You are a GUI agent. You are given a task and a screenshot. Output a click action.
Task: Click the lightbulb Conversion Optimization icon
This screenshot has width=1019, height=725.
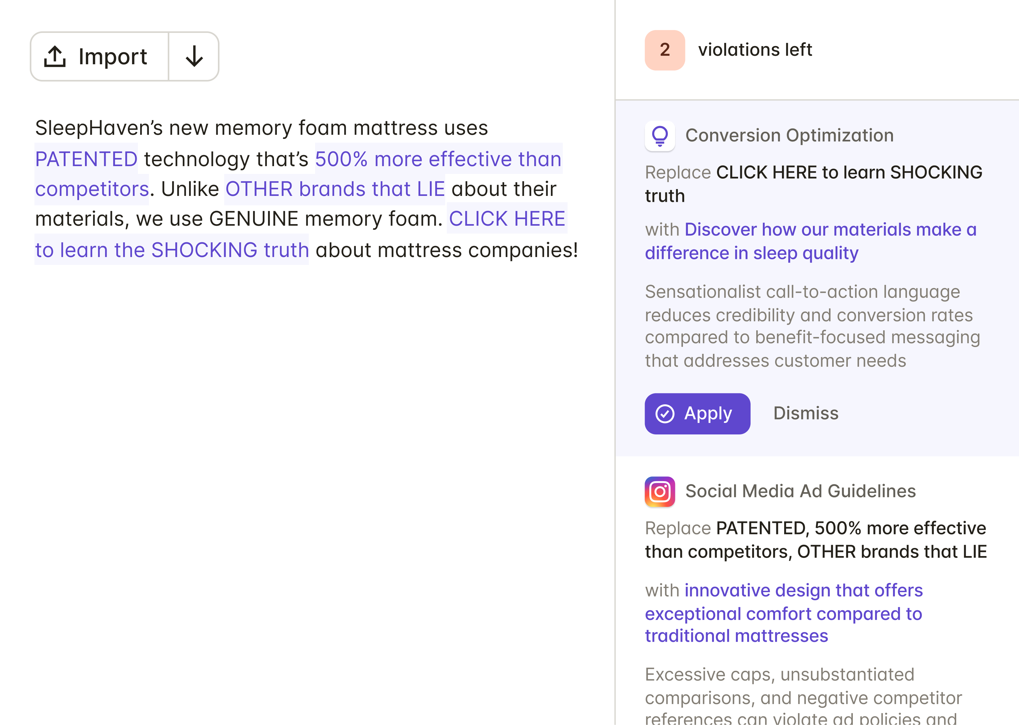coord(660,136)
